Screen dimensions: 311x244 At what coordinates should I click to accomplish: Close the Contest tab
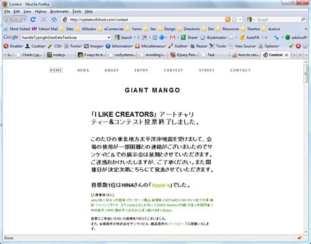[287, 55]
